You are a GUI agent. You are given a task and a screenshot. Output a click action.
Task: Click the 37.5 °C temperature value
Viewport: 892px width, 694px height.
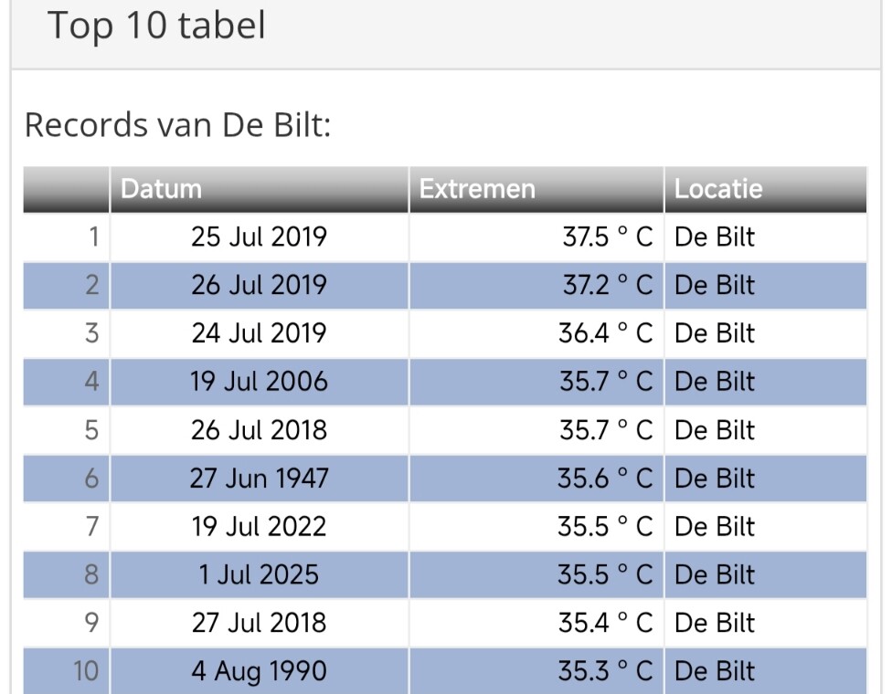click(x=608, y=237)
